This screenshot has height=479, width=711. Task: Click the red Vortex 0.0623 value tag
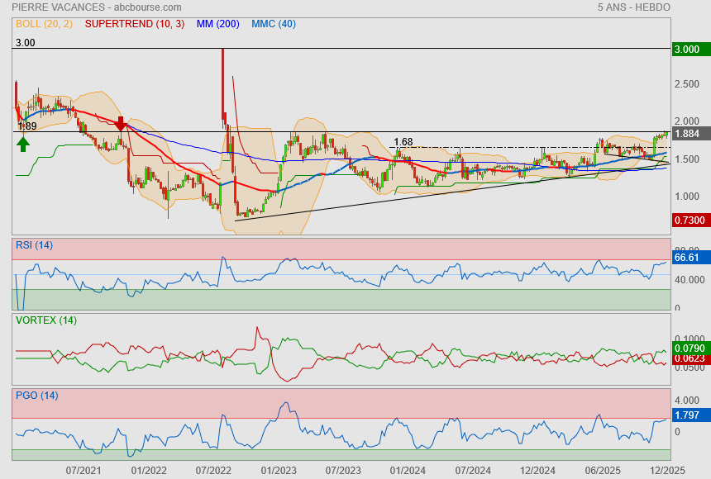(688, 359)
